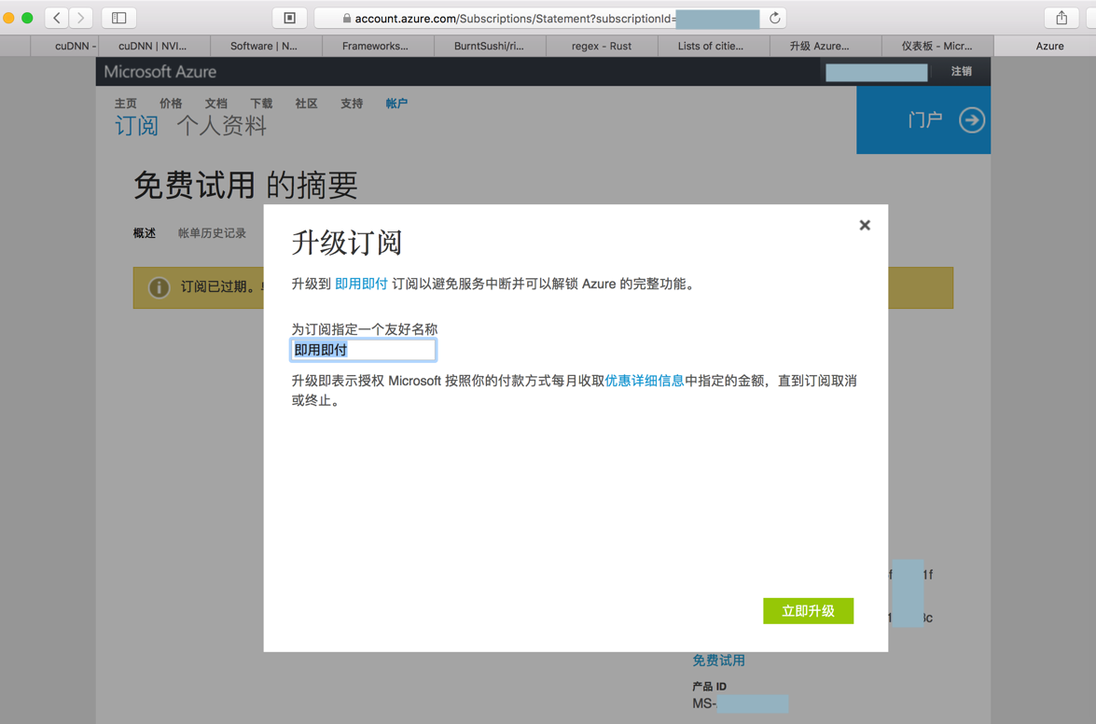Screen dimensions: 1096x724
Task: Switch to the 仪表板 - Micr... tab
Action: coord(937,46)
